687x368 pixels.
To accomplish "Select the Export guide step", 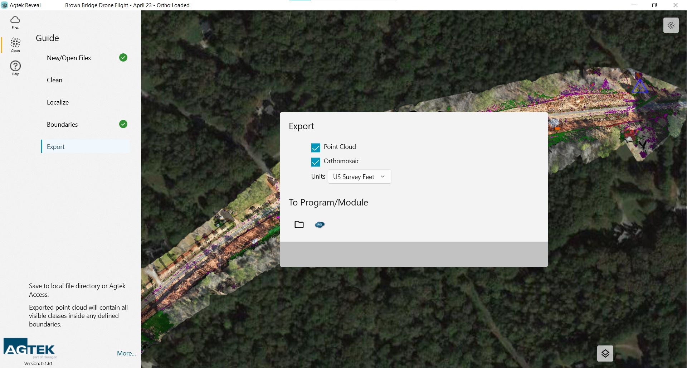I will (x=56, y=147).
